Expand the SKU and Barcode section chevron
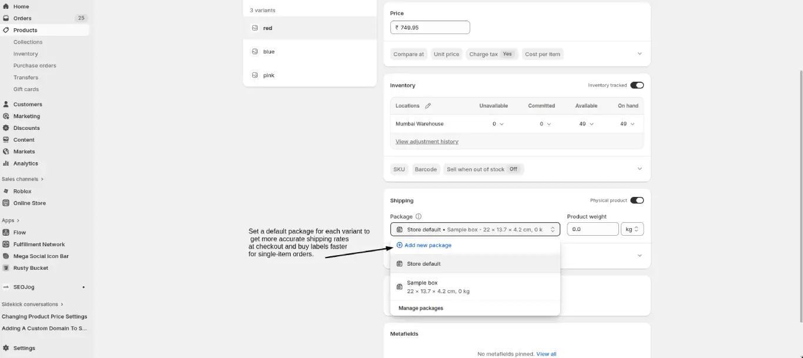Screen dimensions: 803x358 point(639,169)
